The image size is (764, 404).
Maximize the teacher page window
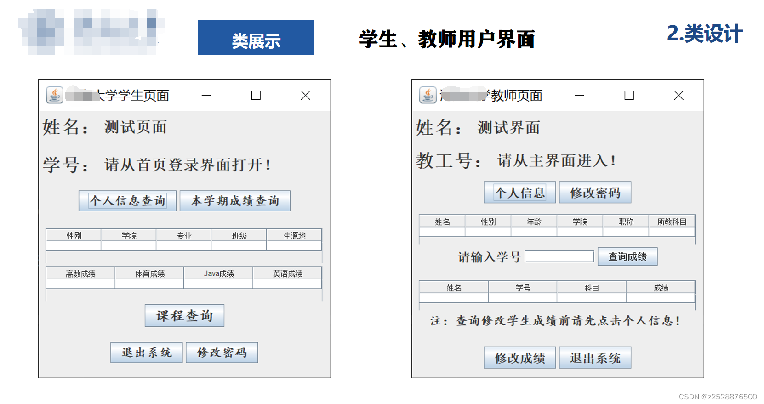click(629, 95)
